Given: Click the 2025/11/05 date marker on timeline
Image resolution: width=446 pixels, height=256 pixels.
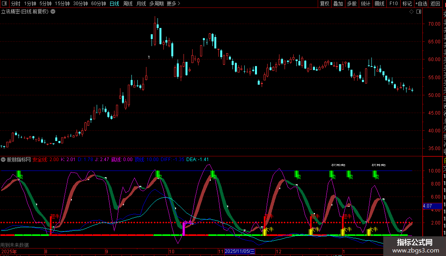Looking at the screenshot, I should (240, 251).
